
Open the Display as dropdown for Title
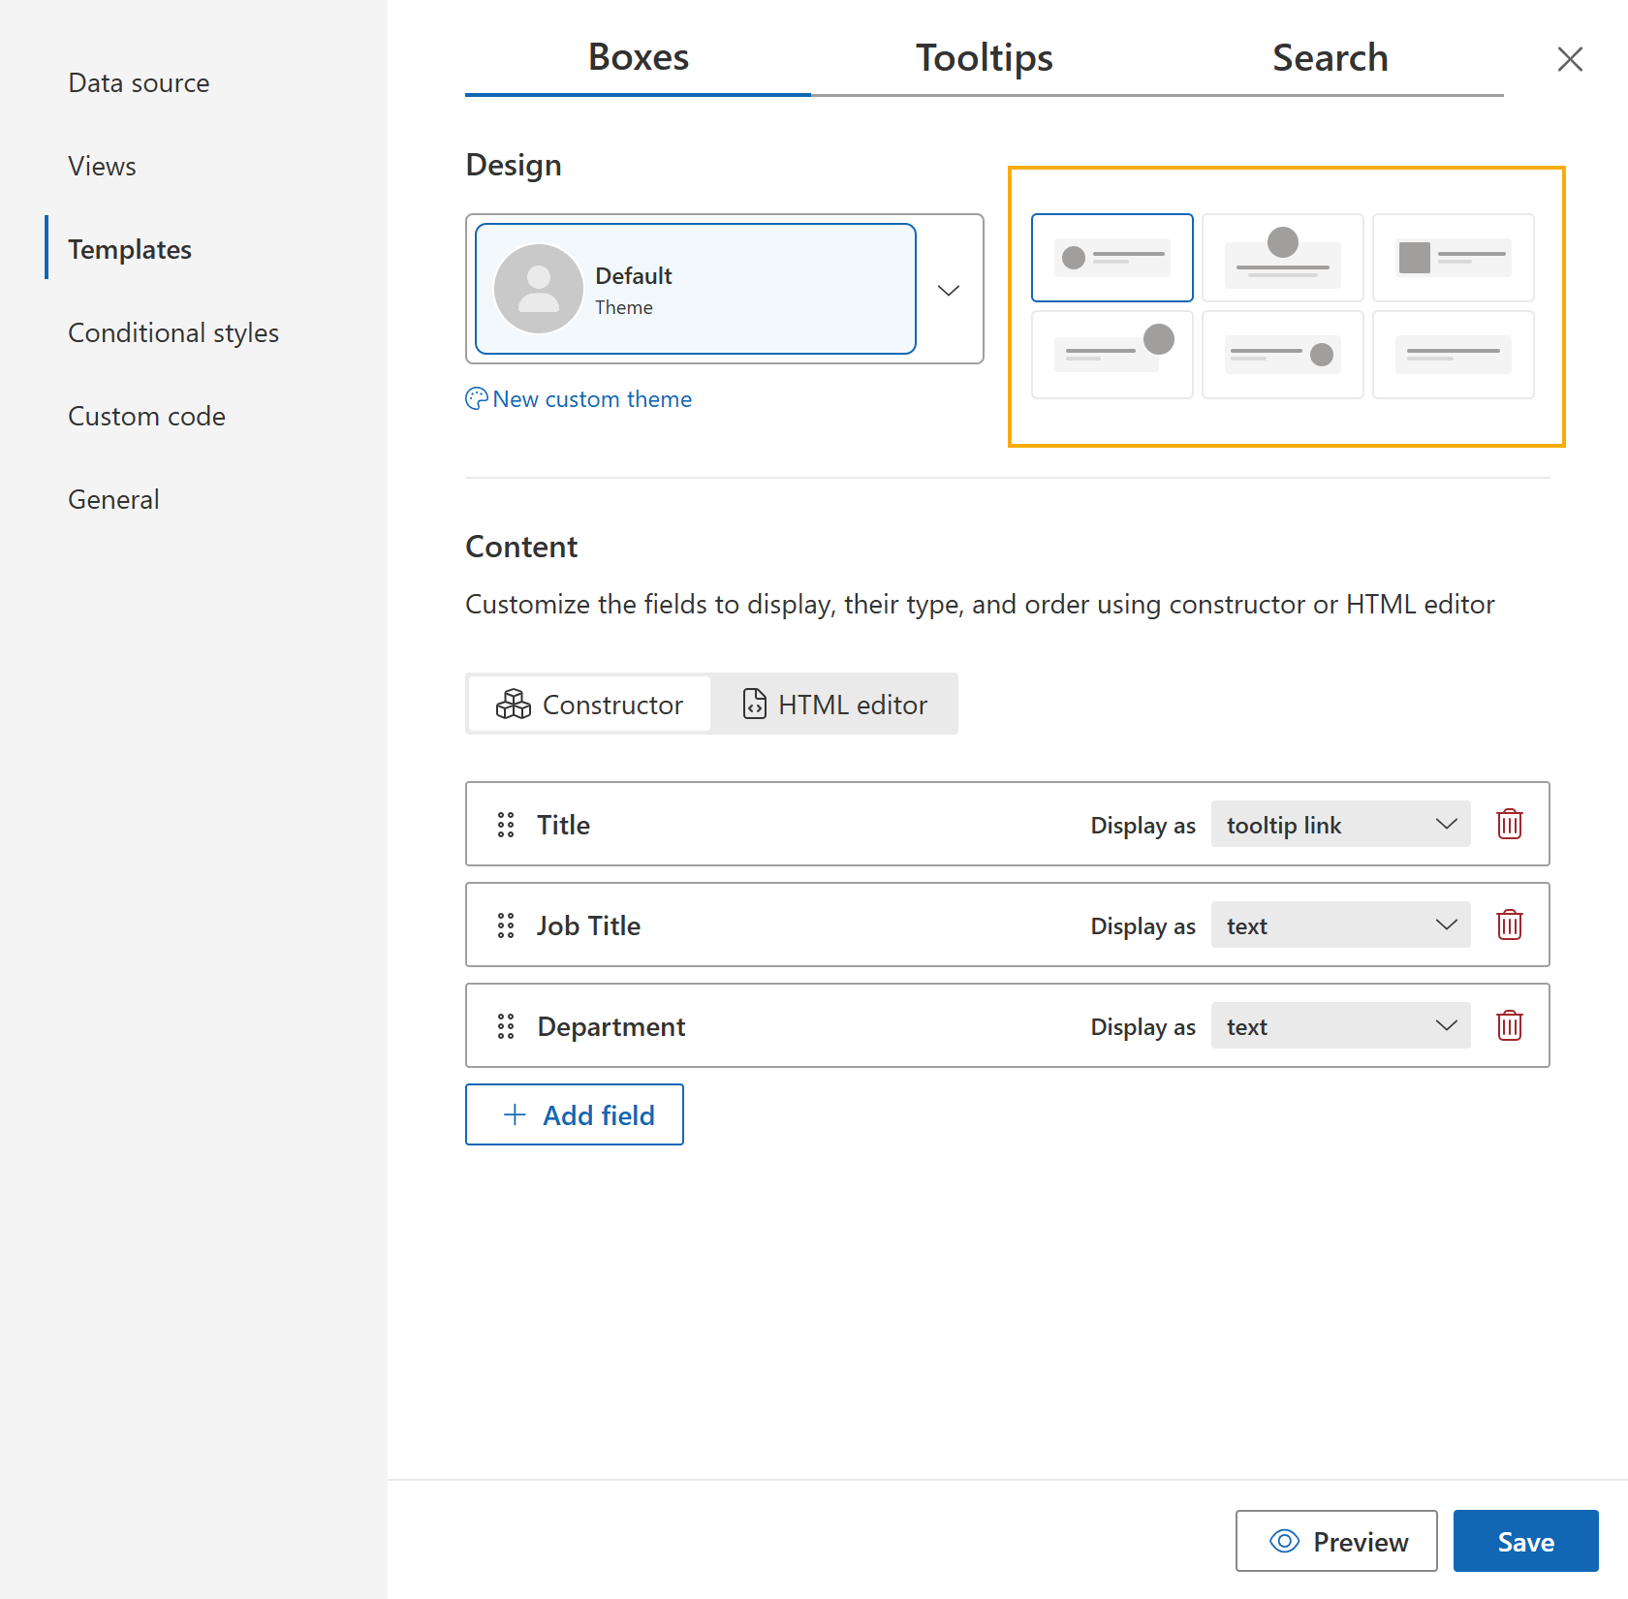click(x=1340, y=824)
